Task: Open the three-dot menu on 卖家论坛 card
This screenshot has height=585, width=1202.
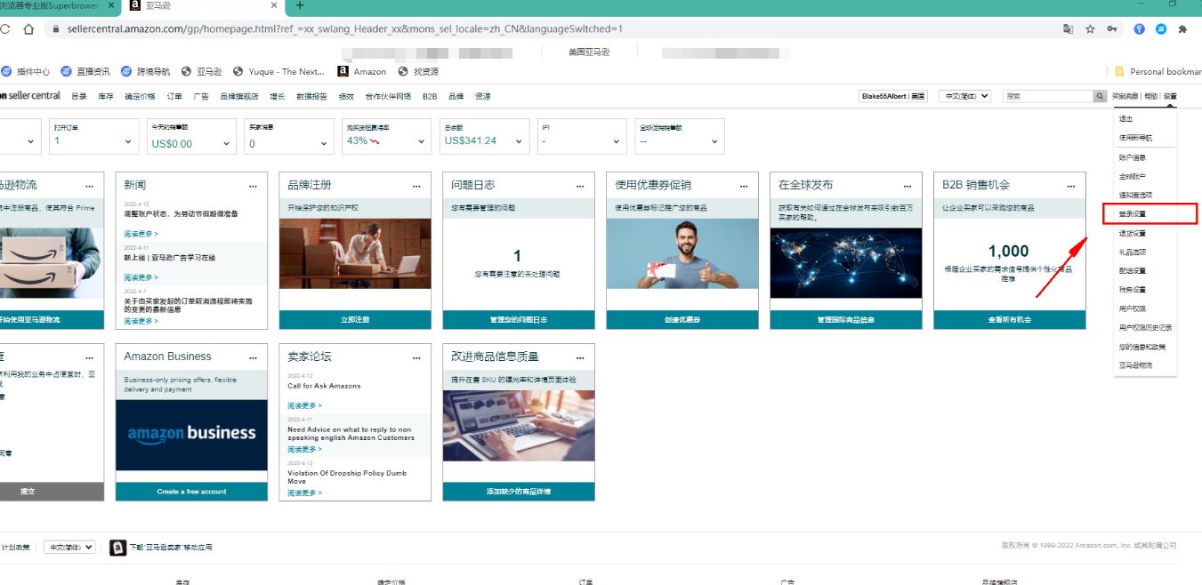Action: [x=416, y=357]
